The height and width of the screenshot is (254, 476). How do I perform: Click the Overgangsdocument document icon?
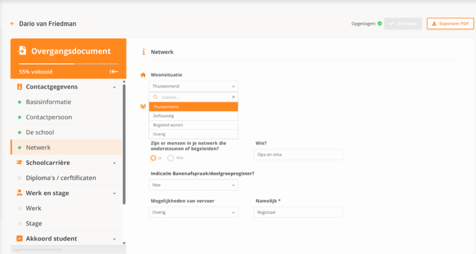click(x=22, y=51)
